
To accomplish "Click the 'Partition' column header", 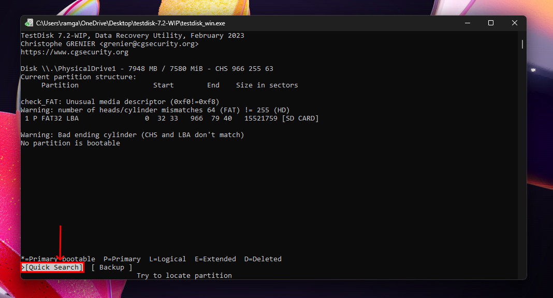I will point(60,85).
